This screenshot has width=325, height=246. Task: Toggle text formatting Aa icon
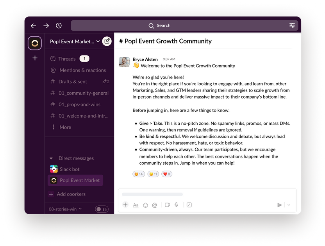click(x=136, y=205)
